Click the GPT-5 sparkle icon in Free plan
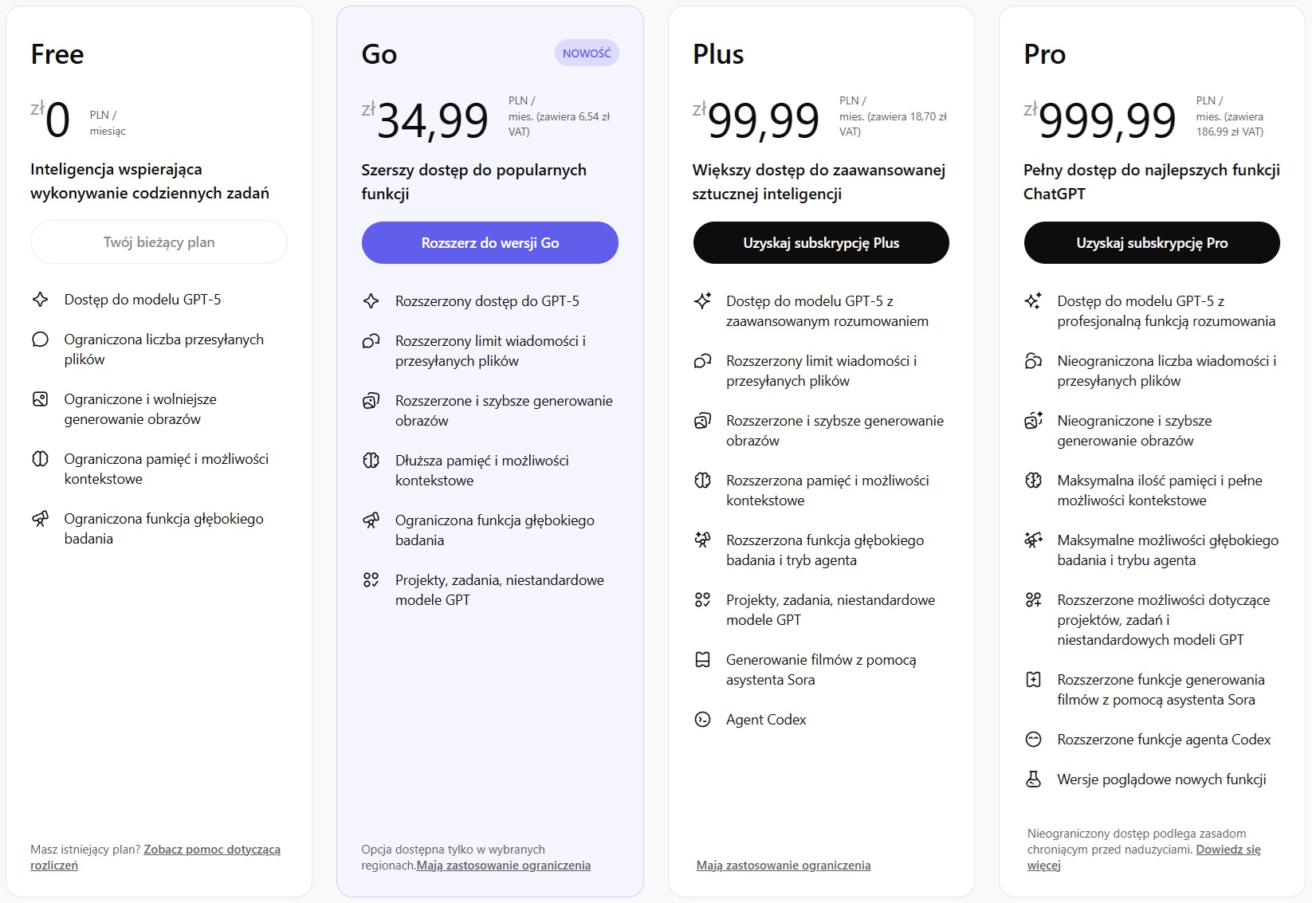Viewport: 1312px width, 903px height. (x=40, y=299)
